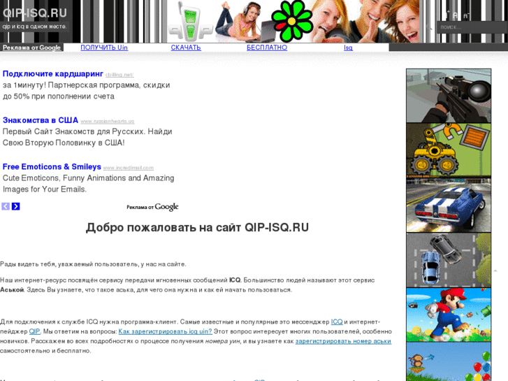The image size is (508, 381).
Task: Open the ПОЛУЧИТЬ Uin ad link
Action: (104, 48)
